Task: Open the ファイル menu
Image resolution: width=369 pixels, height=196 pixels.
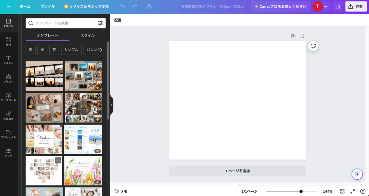Action: click(48, 6)
